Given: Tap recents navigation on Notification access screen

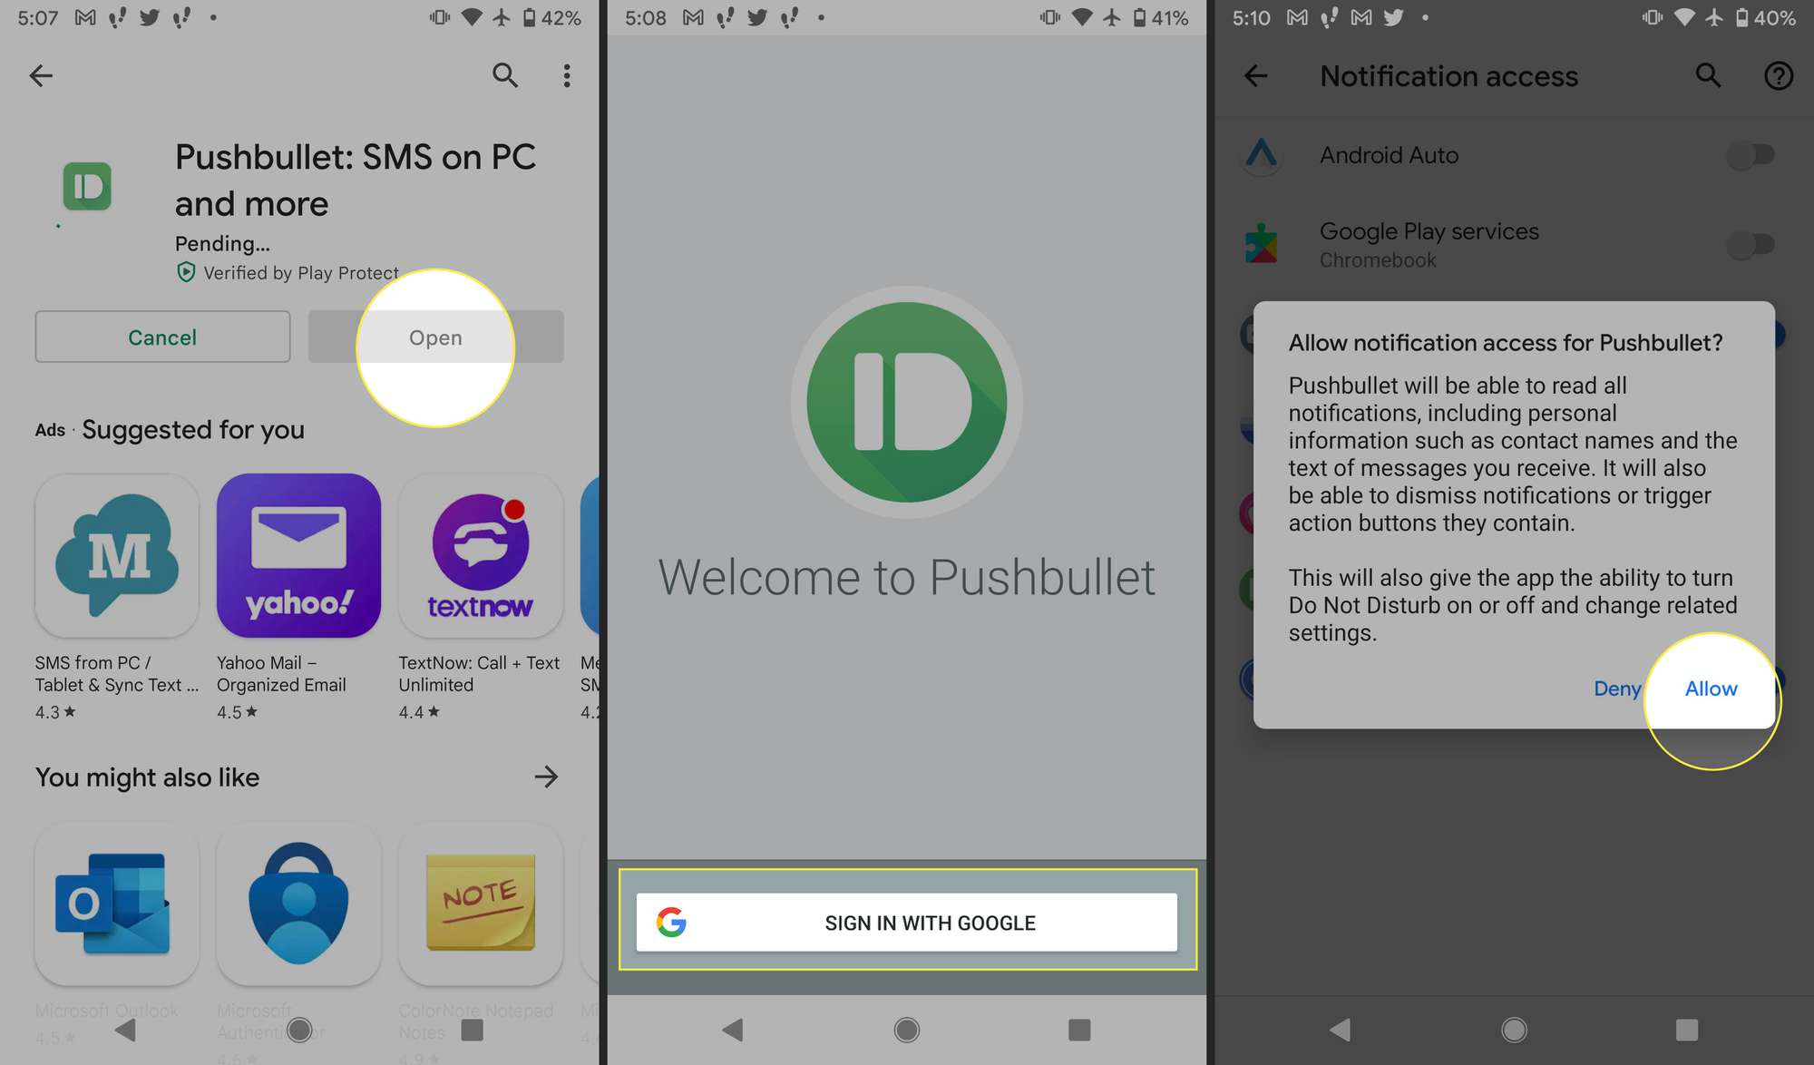Looking at the screenshot, I should [x=1687, y=1029].
